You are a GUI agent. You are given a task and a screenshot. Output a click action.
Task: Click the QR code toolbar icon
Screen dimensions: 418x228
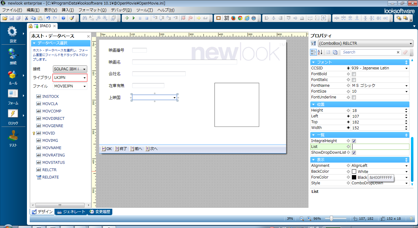pyautogui.click(x=226, y=18)
